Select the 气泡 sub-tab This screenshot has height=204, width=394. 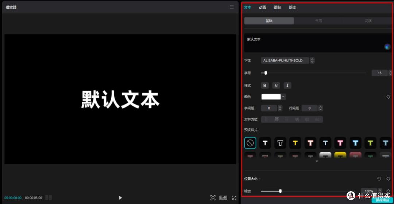(x=318, y=21)
